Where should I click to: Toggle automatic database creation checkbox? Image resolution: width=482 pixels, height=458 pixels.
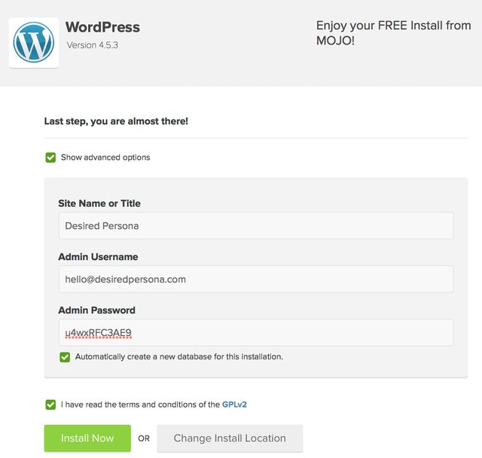(65, 356)
